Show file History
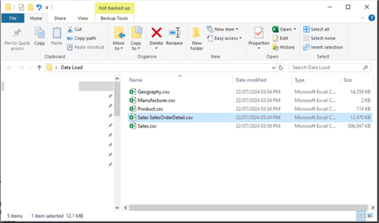 click(284, 47)
